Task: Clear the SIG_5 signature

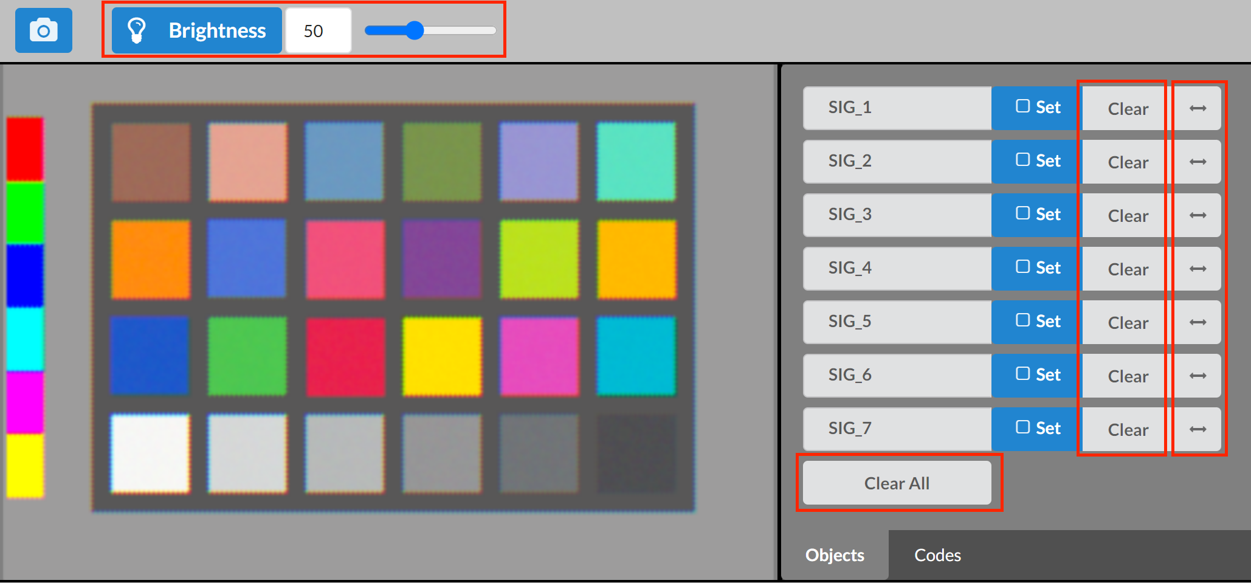Action: tap(1127, 322)
